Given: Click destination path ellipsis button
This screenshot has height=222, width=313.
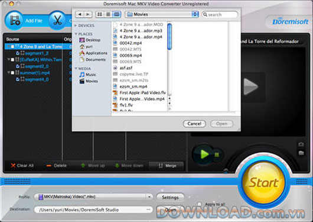Looking at the screenshot, I should point(148,210).
